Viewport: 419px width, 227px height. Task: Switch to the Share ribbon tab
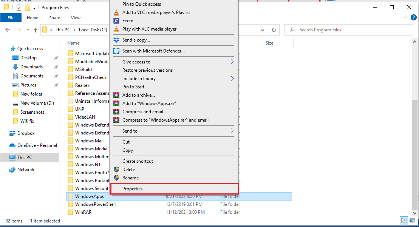54,18
